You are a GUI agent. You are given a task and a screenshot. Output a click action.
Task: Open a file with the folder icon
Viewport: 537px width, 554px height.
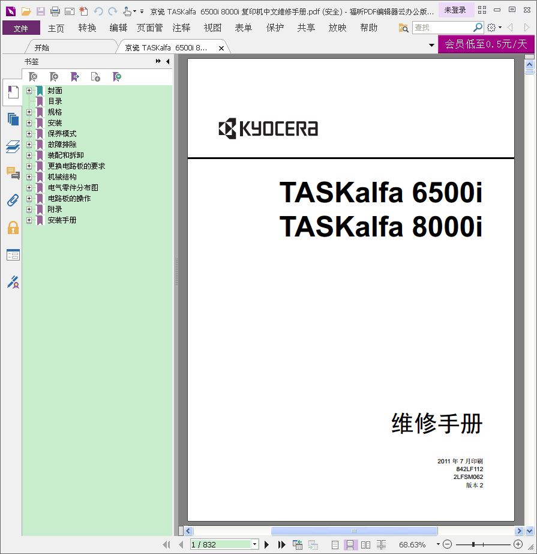(x=26, y=11)
